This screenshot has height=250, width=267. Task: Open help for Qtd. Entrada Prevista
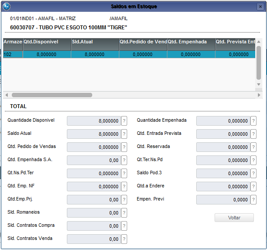[x=253, y=134]
